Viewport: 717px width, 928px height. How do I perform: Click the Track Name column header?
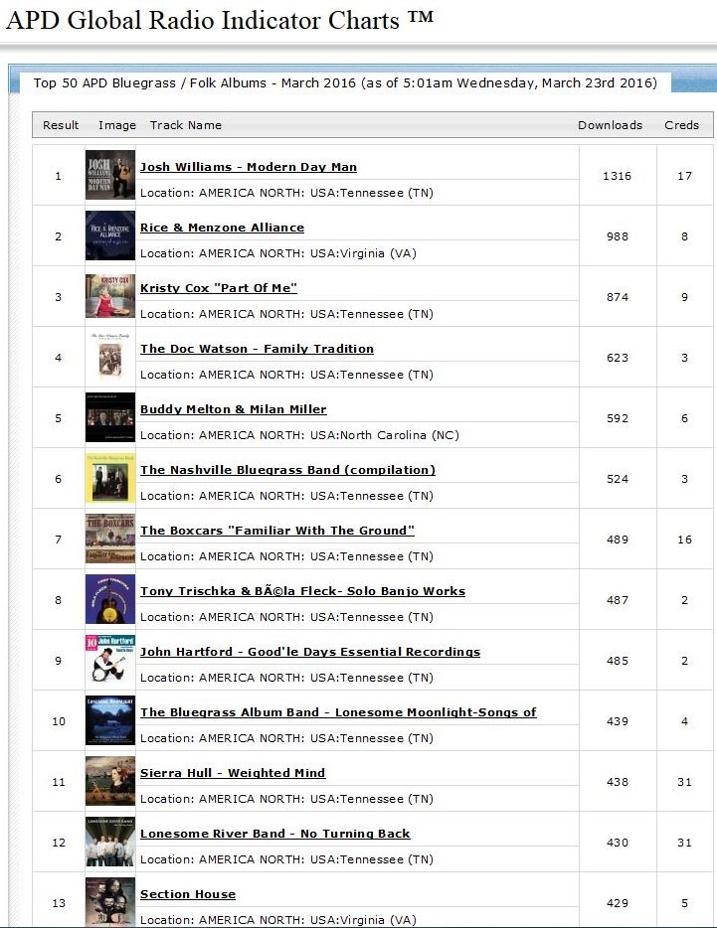(186, 125)
